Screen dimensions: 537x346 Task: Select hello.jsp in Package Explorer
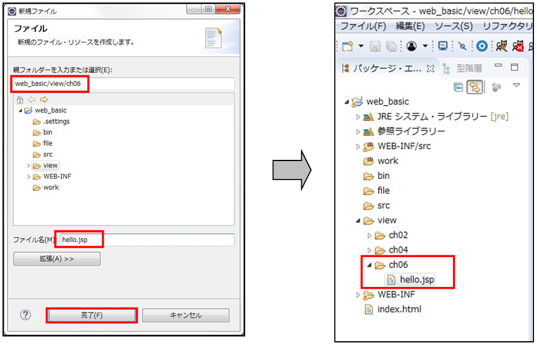click(x=416, y=279)
